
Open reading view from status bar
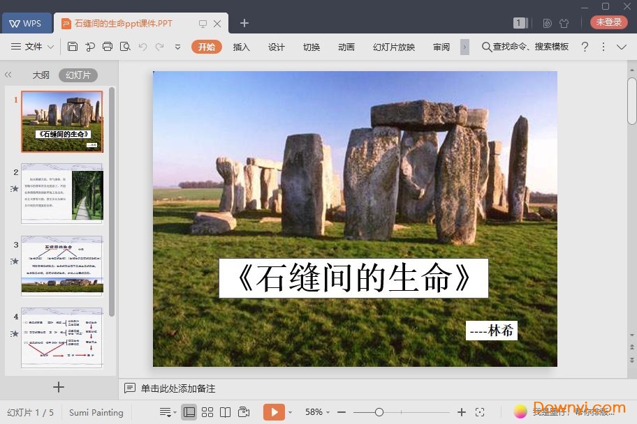click(224, 412)
